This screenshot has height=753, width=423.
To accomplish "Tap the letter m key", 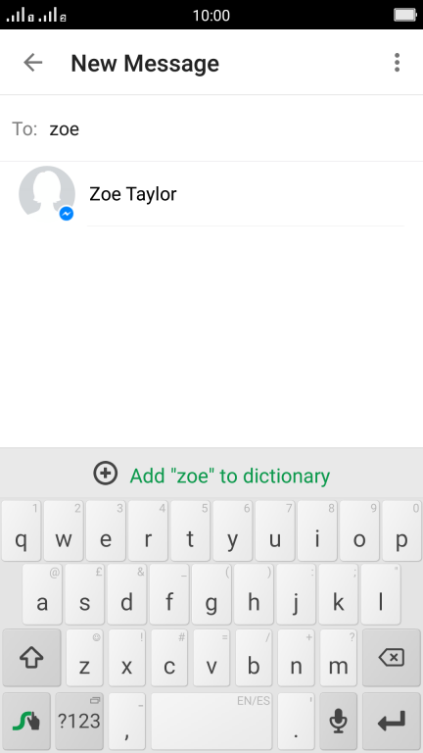I will pyautogui.click(x=338, y=658).
